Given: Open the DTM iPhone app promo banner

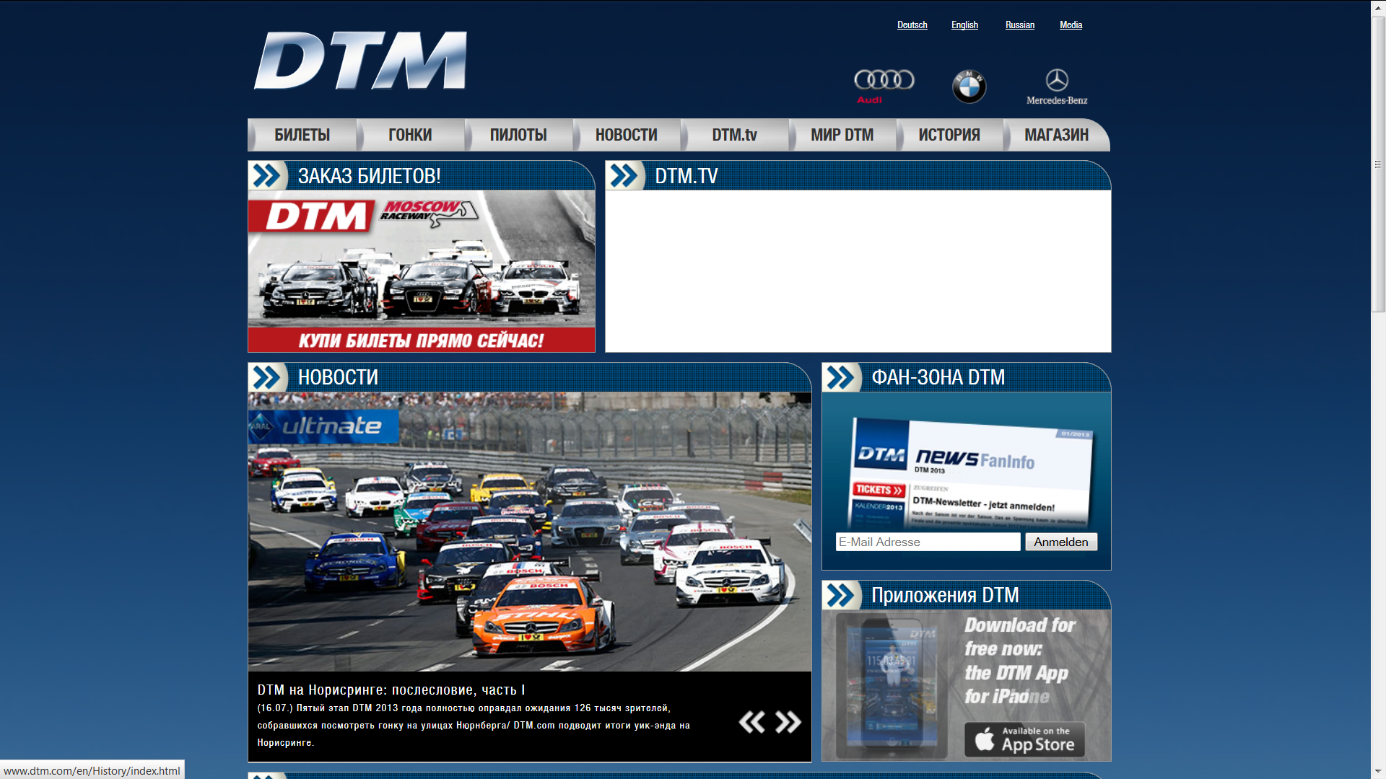Looking at the screenshot, I should tap(967, 685).
